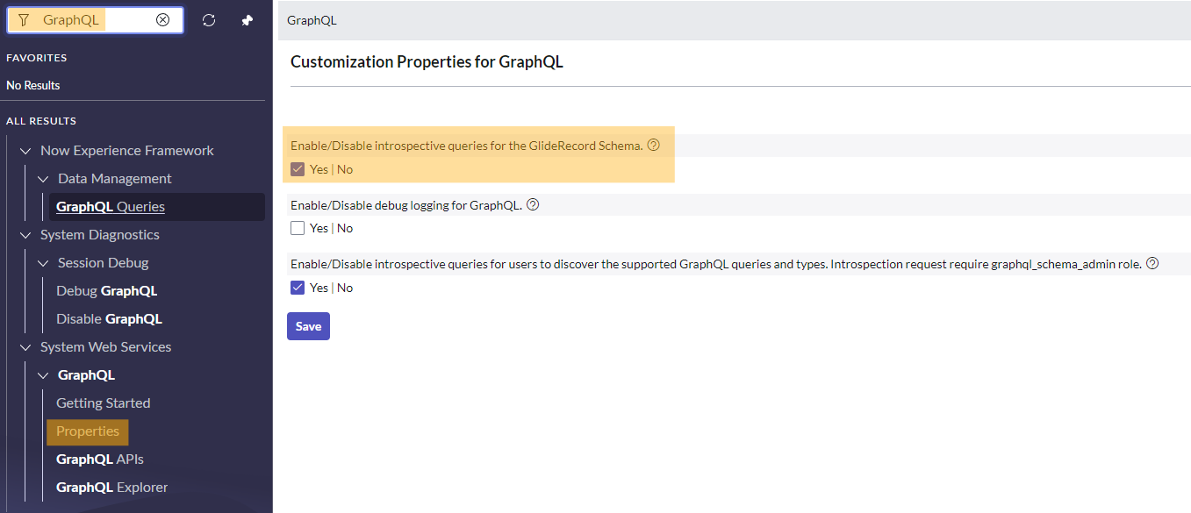
Task: Open help for debug logging property
Action: (533, 205)
